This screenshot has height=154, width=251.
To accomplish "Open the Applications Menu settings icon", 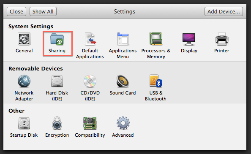I will click(x=123, y=39).
